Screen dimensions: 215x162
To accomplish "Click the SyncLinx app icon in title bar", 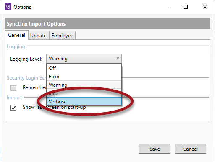I will tap(8, 7).
